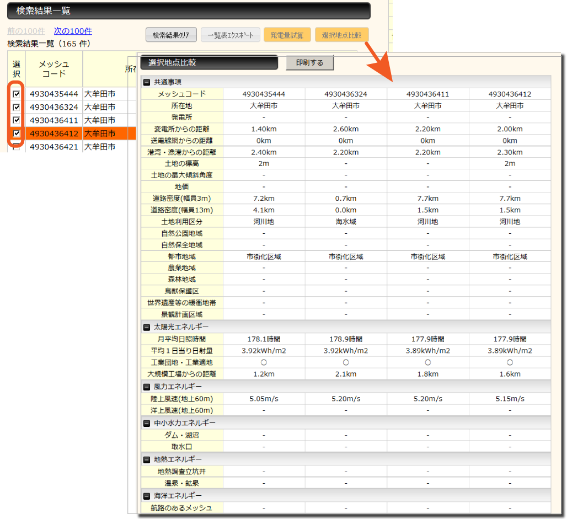Click the 選択地点比較 button
Screen dimensions: 567x519
342,35
